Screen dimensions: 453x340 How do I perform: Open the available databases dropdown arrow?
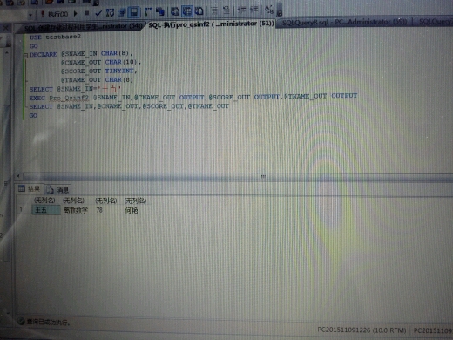[x=30, y=15]
